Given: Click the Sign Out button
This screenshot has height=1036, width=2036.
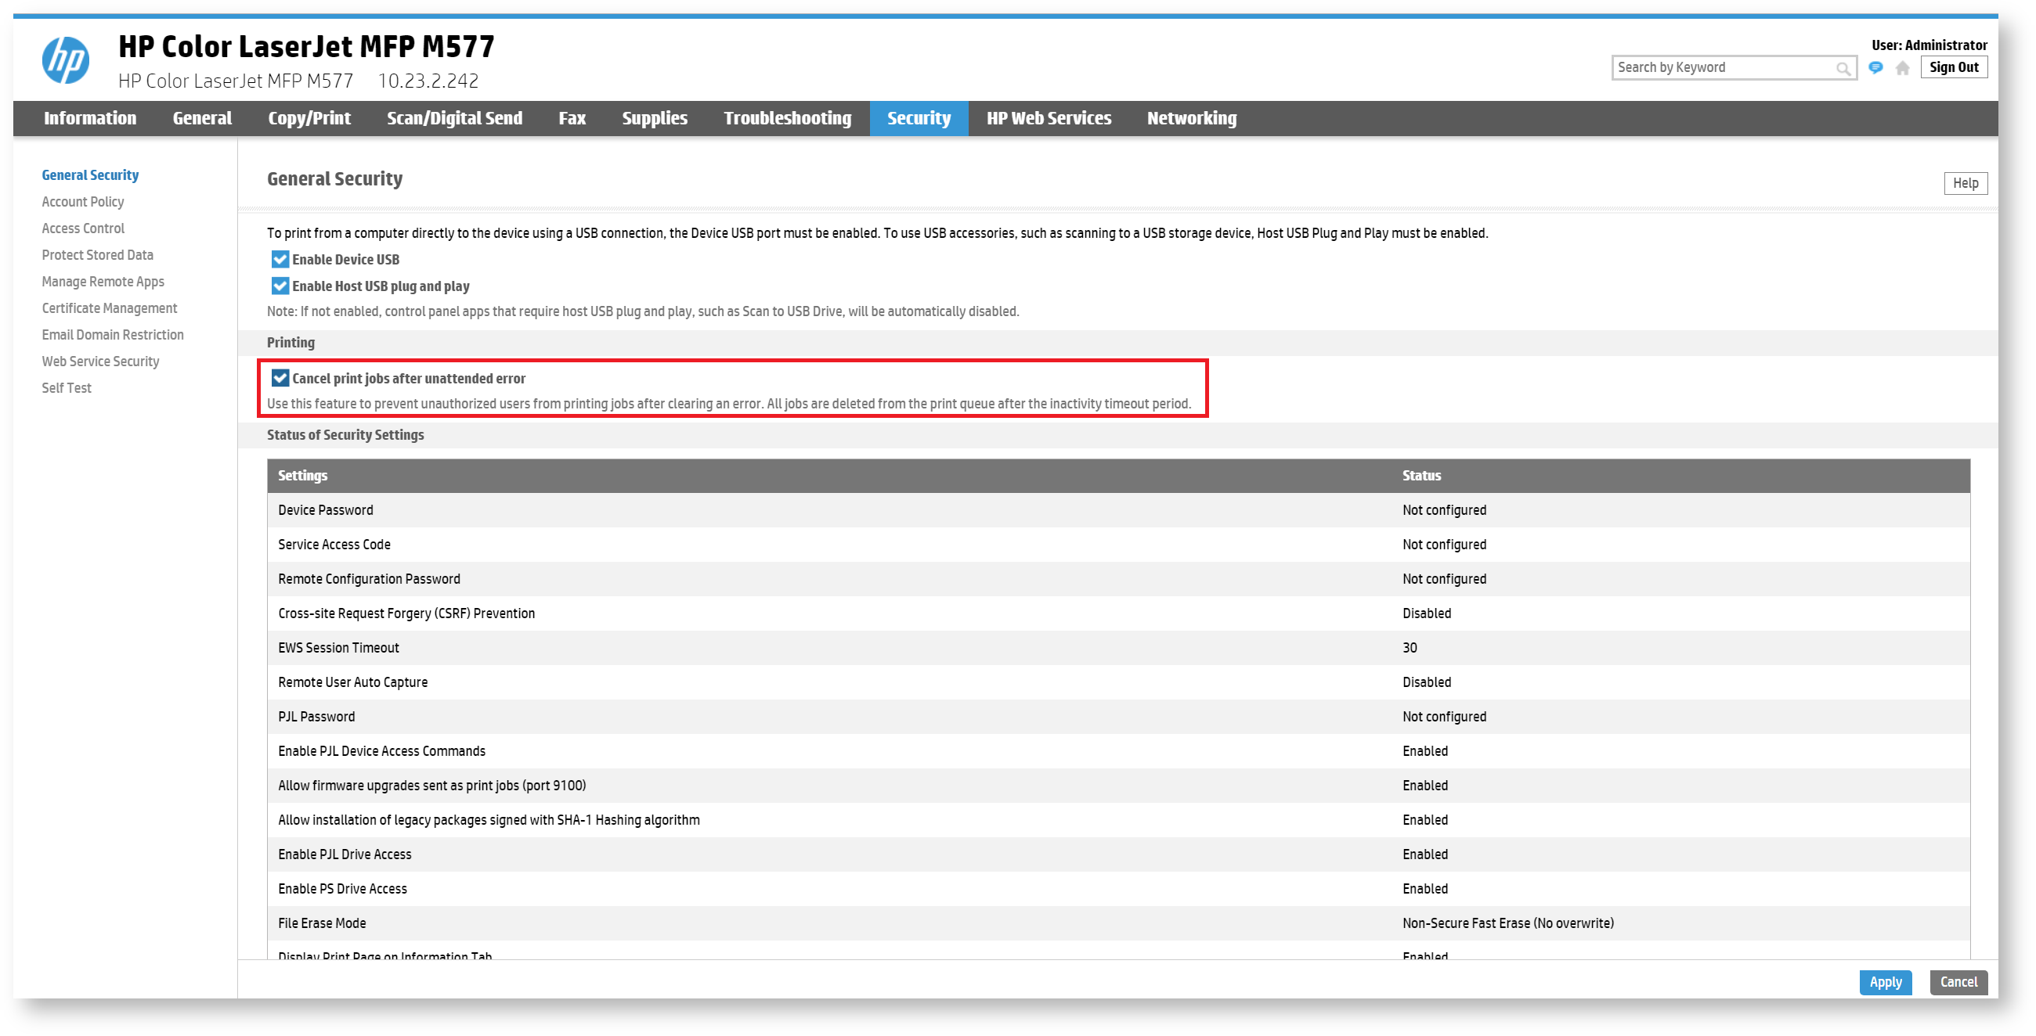Looking at the screenshot, I should tap(1953, 68).
